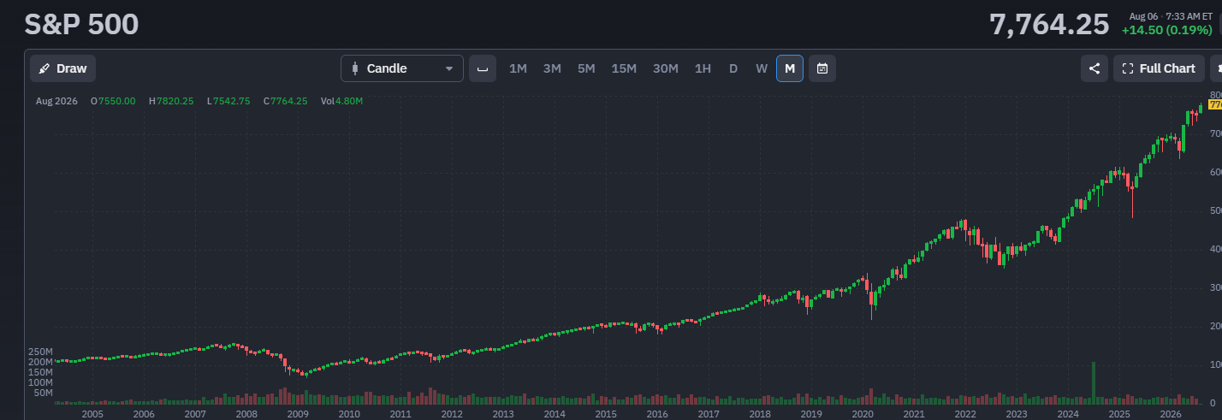The height and width of the screenshot is (420, 1222).
Task: Click the 7,764.25 index price
Action: click(x=1049, y=24)
